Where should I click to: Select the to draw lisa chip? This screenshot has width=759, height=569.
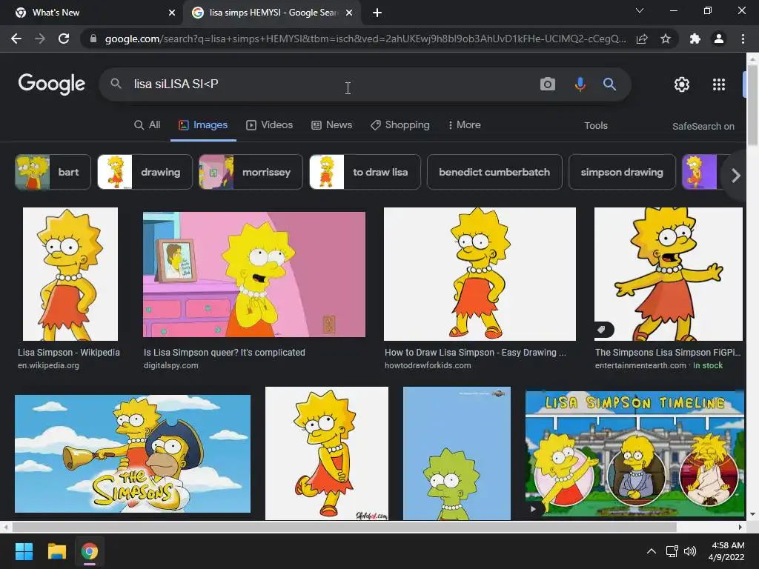pos(365,172)
